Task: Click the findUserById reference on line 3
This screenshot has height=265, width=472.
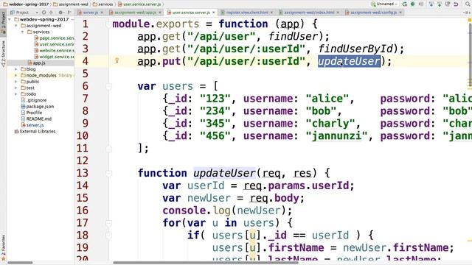Action: [355, 49]
